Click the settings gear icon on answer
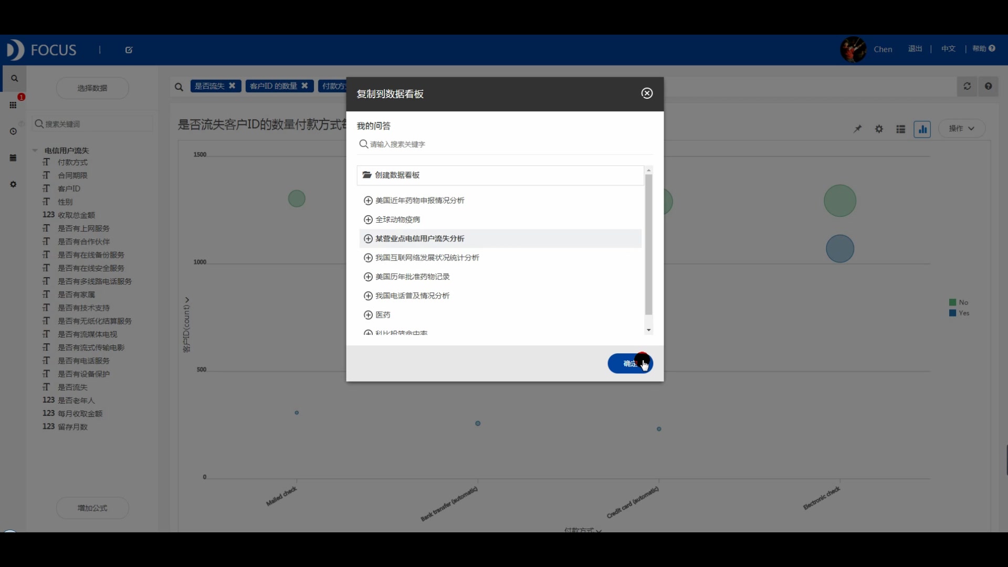Image resolution: width=1008 pixels, height=567 pixels. 878,129
